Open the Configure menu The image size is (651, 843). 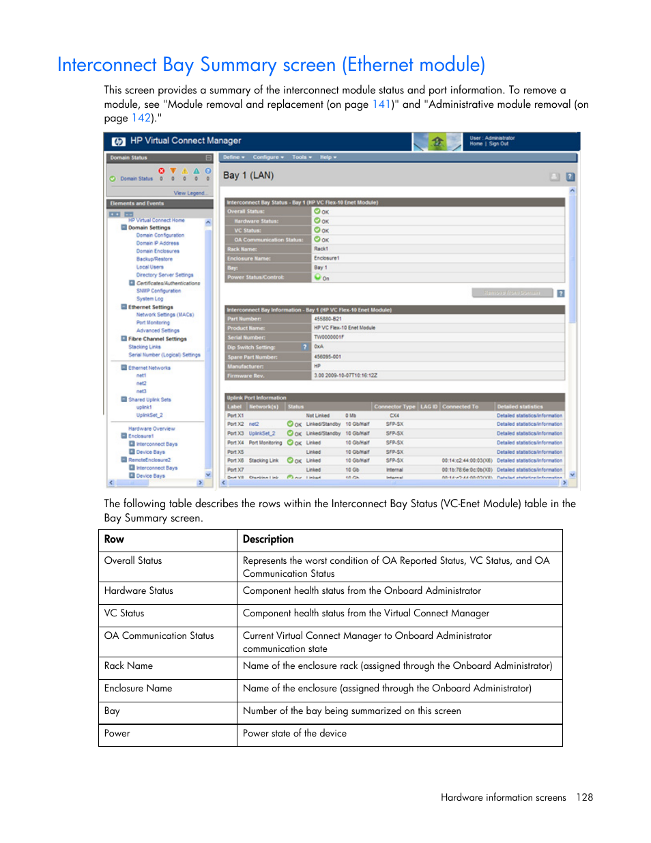coord(268,157)
